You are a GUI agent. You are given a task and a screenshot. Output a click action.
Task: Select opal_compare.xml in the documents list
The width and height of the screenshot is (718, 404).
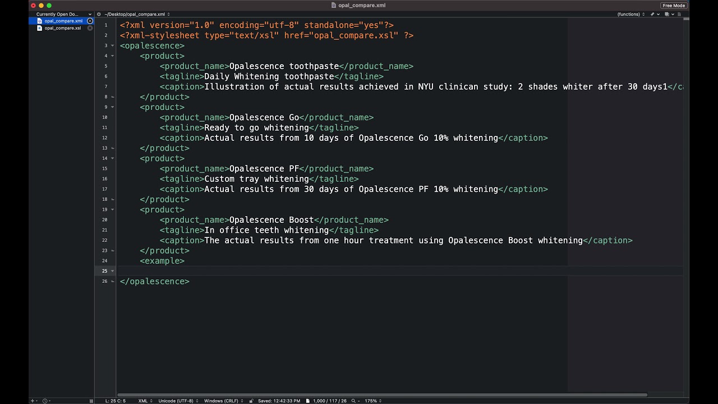pyautogui.click(x=63, y=21)
